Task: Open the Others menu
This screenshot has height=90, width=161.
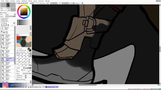Action: point(47,1)
